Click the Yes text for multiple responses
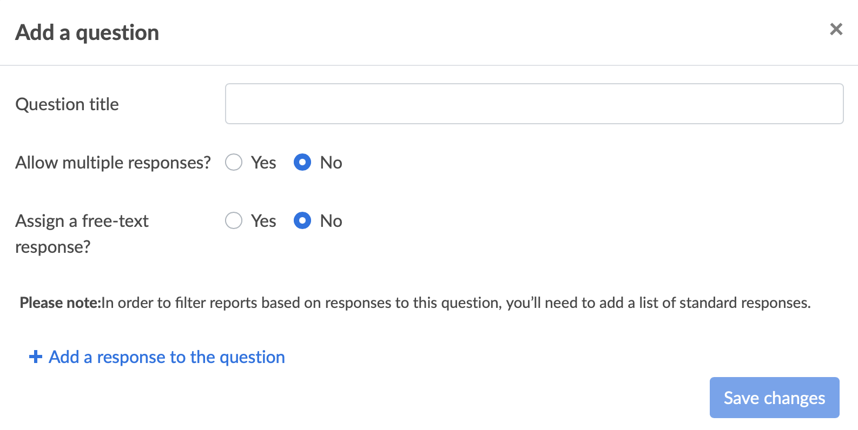The height and width of the screenshot is (430, 858). coord(263,163)
